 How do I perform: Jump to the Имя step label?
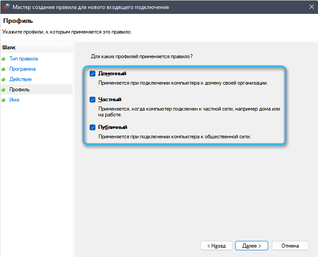click(14, 100)
